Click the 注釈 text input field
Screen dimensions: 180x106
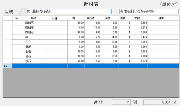click(x=69, y=12)
